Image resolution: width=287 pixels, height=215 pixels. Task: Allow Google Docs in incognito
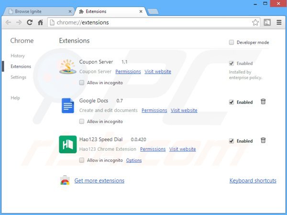pos(82,121)
